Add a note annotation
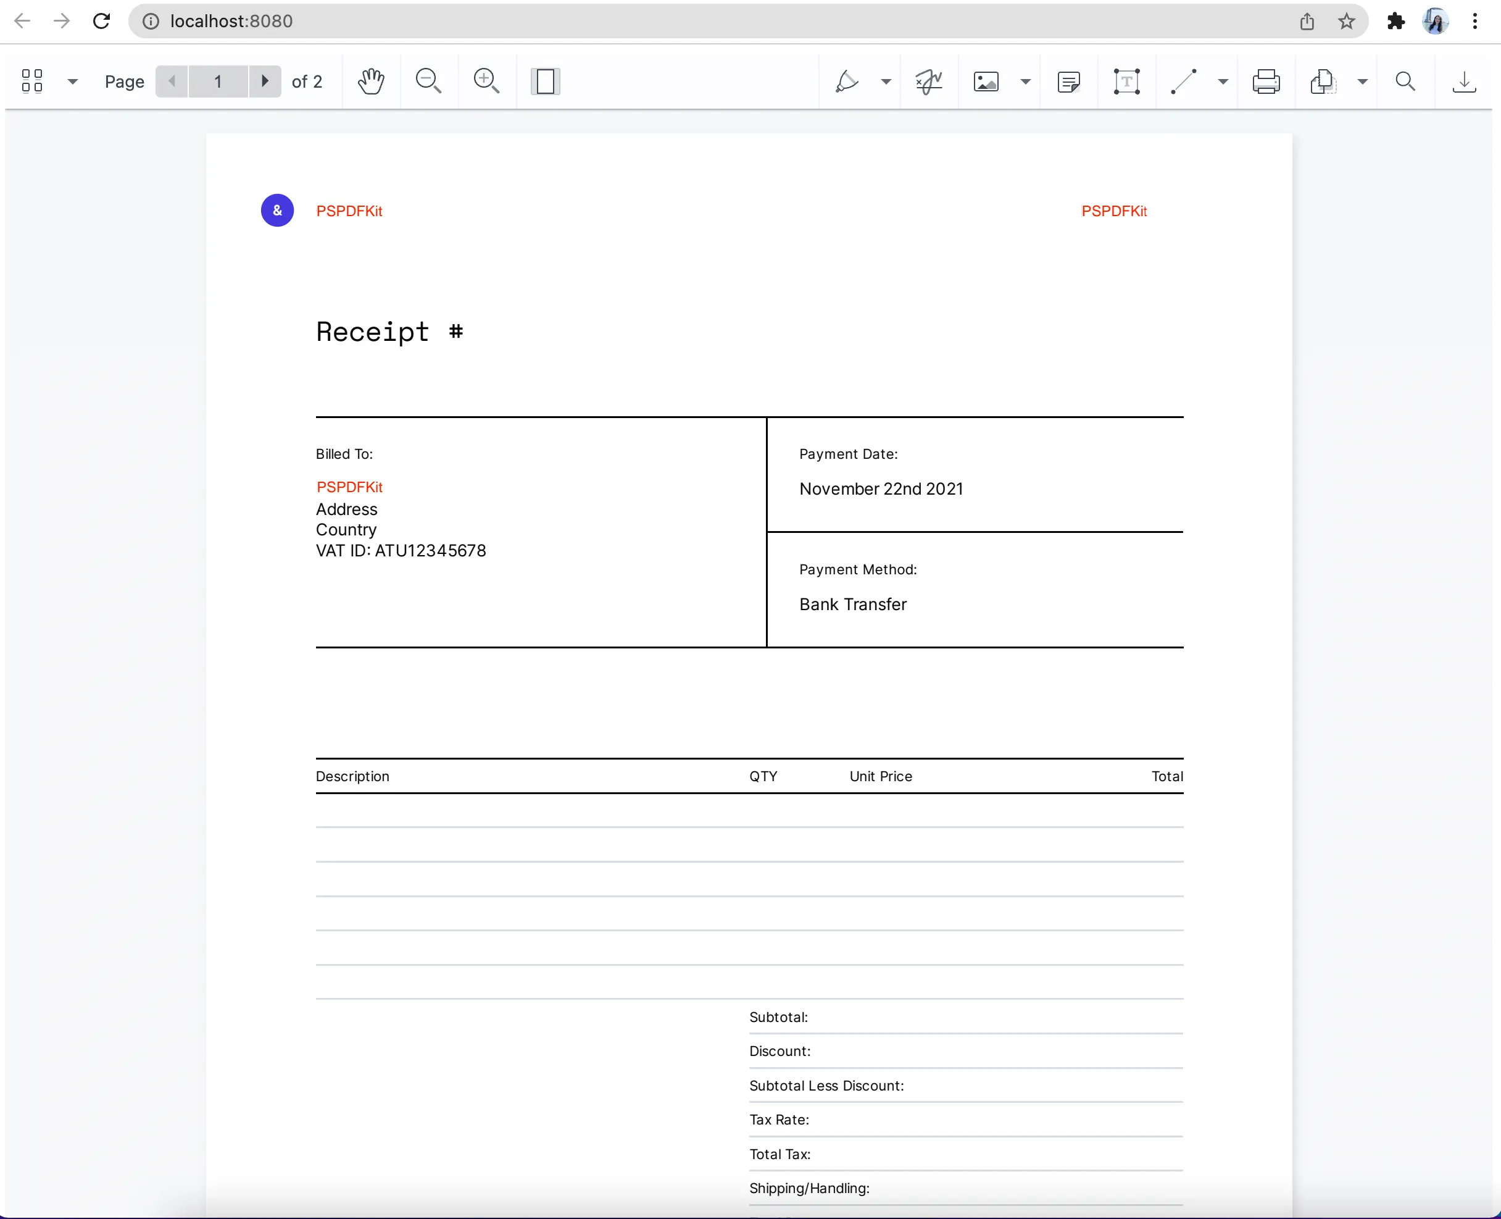Screen dimensions: 1501x1219 coord(1068,82)
